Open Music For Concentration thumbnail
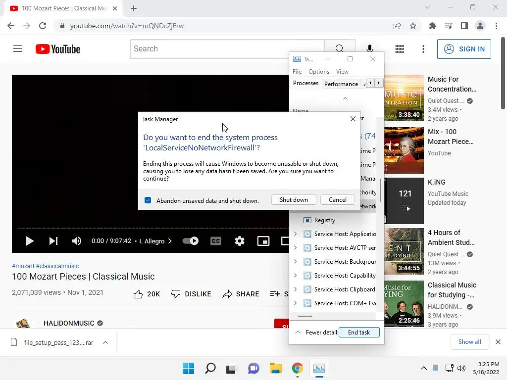This screenshot has height=380, width=507. (404, 97)
